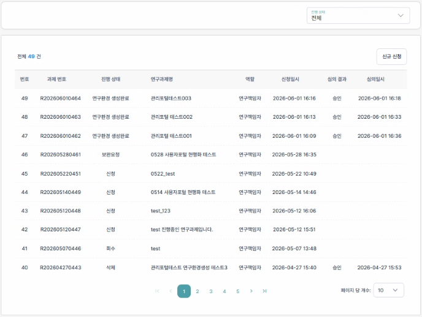Screen dimensions: 422x317
Task: Click the 번호 column header
Action: click(x=25, y=79)
